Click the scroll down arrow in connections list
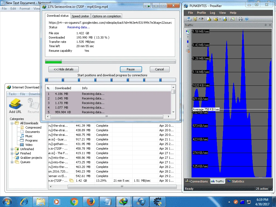 [173, 112]
